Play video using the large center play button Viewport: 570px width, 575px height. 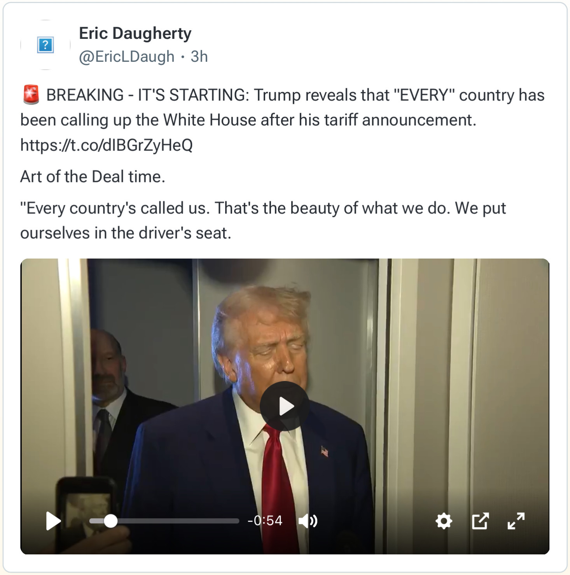(x=285, y=406)
